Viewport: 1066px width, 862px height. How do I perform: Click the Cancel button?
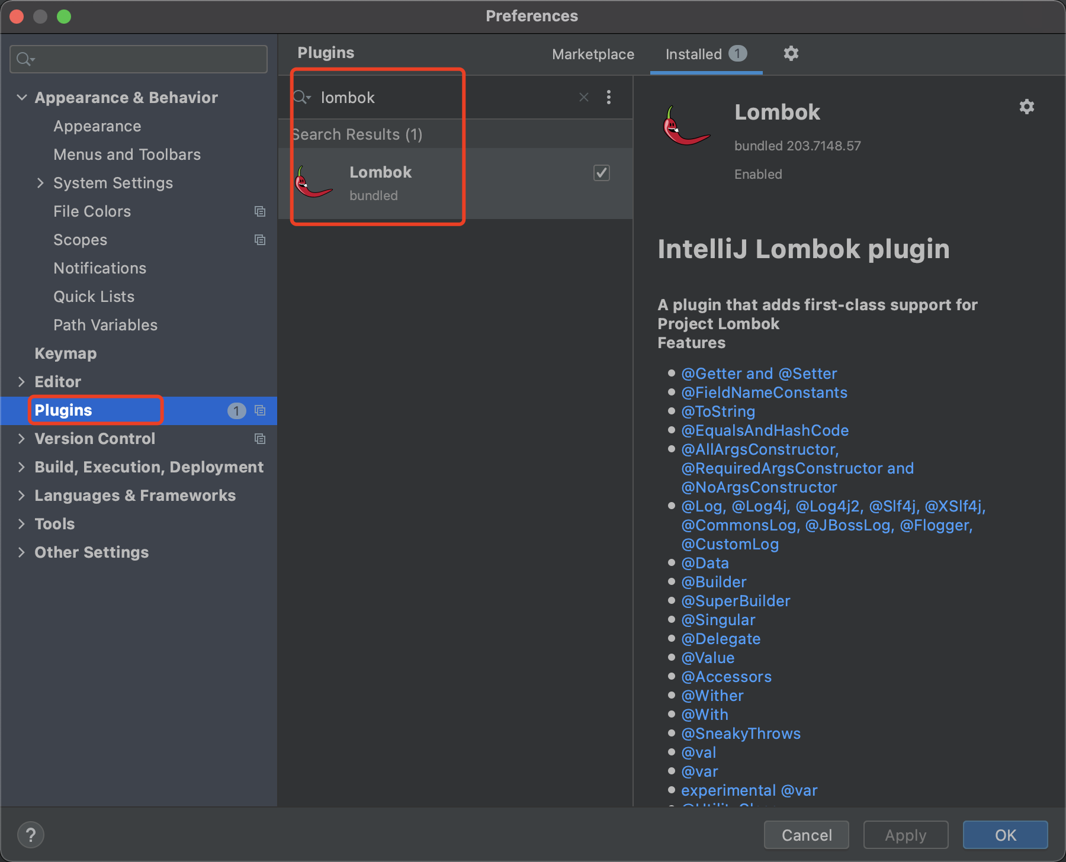click(807, 835)
